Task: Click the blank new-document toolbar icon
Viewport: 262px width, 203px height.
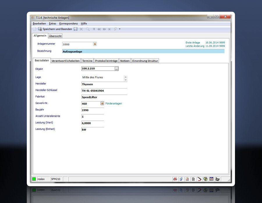Action: click(x=34, y=29)
